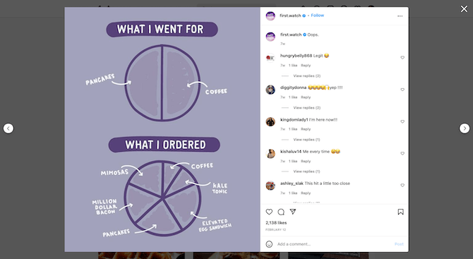Follow the first.watch account
The height and width of the screenshot is (259, 473).
[318, 16]
